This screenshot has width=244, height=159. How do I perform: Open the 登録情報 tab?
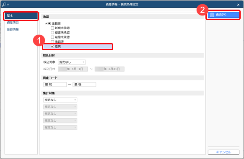(13, 30)
